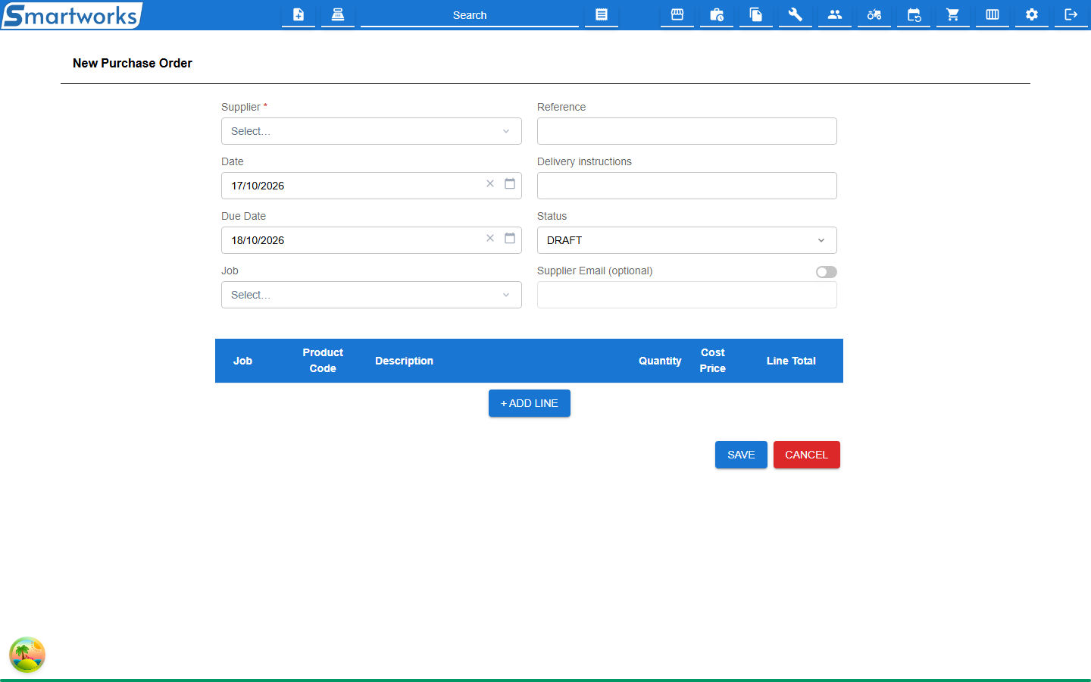The image size is (1091, 682).
Task: Open the wrench tools icon
Action: click(x=796, y=14)
